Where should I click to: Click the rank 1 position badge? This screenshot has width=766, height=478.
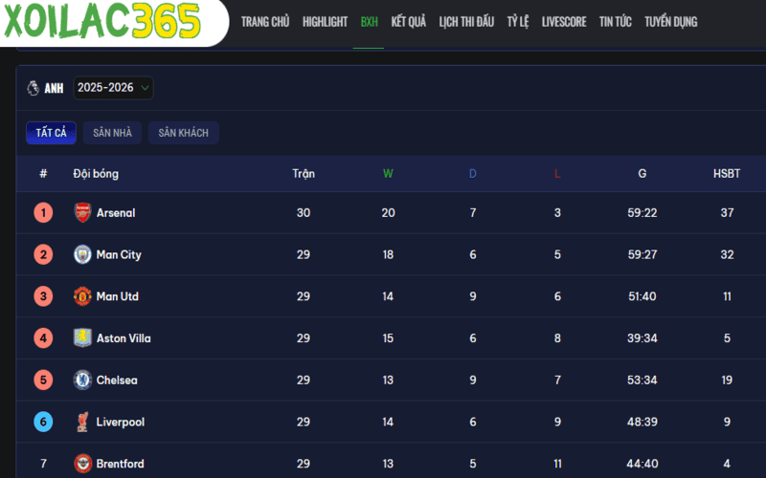(43, 213)
